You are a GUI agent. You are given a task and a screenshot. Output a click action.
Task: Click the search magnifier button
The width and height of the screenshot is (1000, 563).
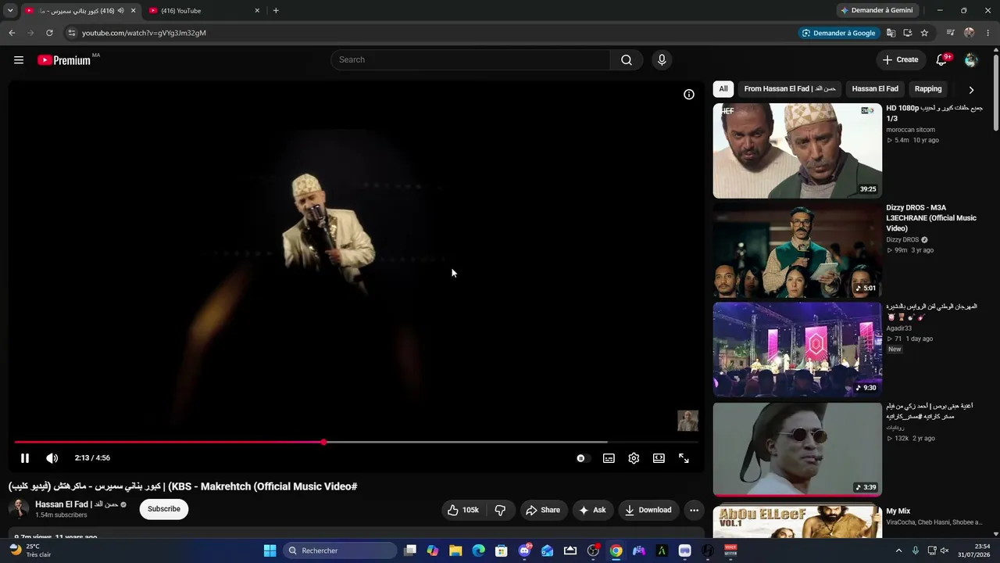point(627,60)
